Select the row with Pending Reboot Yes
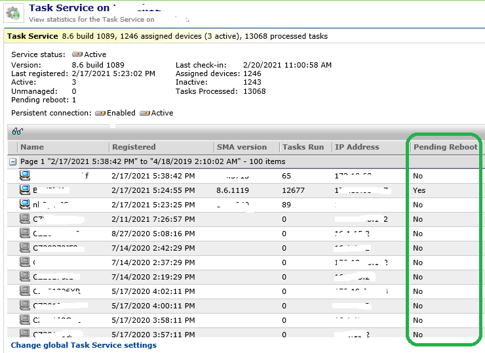This screenshot has width=485, height=353. pos(419,190)
